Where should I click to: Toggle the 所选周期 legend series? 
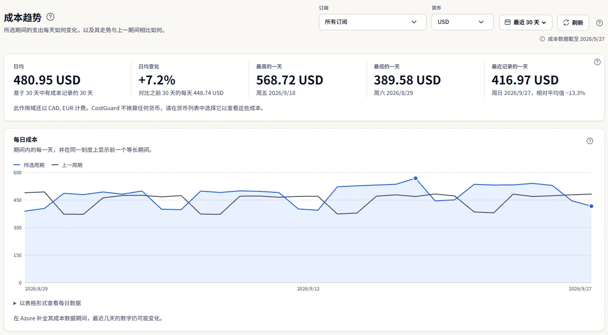(29, 165)
